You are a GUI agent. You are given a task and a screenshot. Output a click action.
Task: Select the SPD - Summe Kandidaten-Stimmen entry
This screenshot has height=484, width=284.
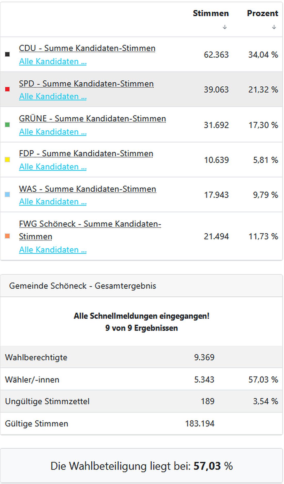(x=86, y=84)
